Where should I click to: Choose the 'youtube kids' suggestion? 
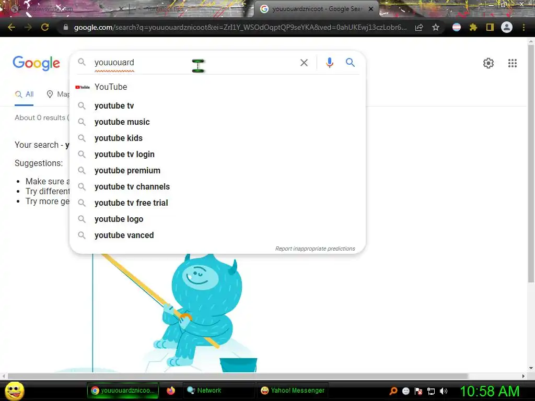217,138
